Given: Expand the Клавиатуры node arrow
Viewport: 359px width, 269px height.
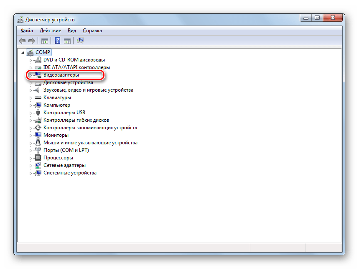Looking at the screenshot, I should coord(31,98).
